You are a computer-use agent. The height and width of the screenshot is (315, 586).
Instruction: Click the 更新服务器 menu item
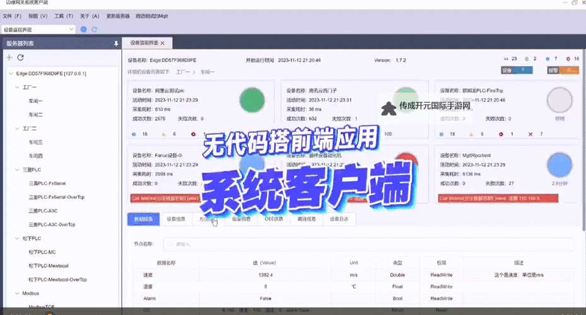(118, 16)
